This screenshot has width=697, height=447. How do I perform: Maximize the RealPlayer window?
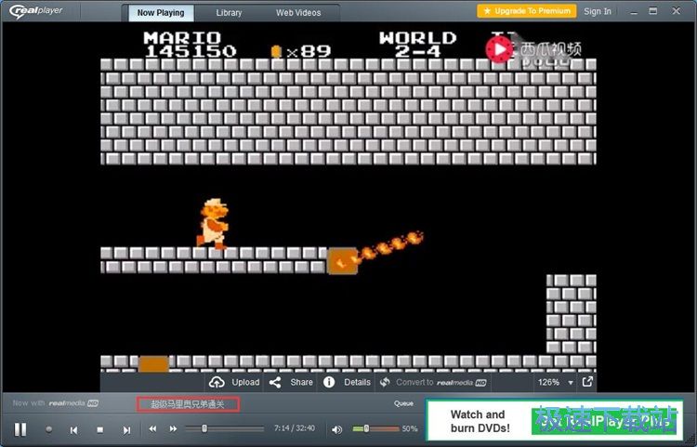click(x=653, y=11)
